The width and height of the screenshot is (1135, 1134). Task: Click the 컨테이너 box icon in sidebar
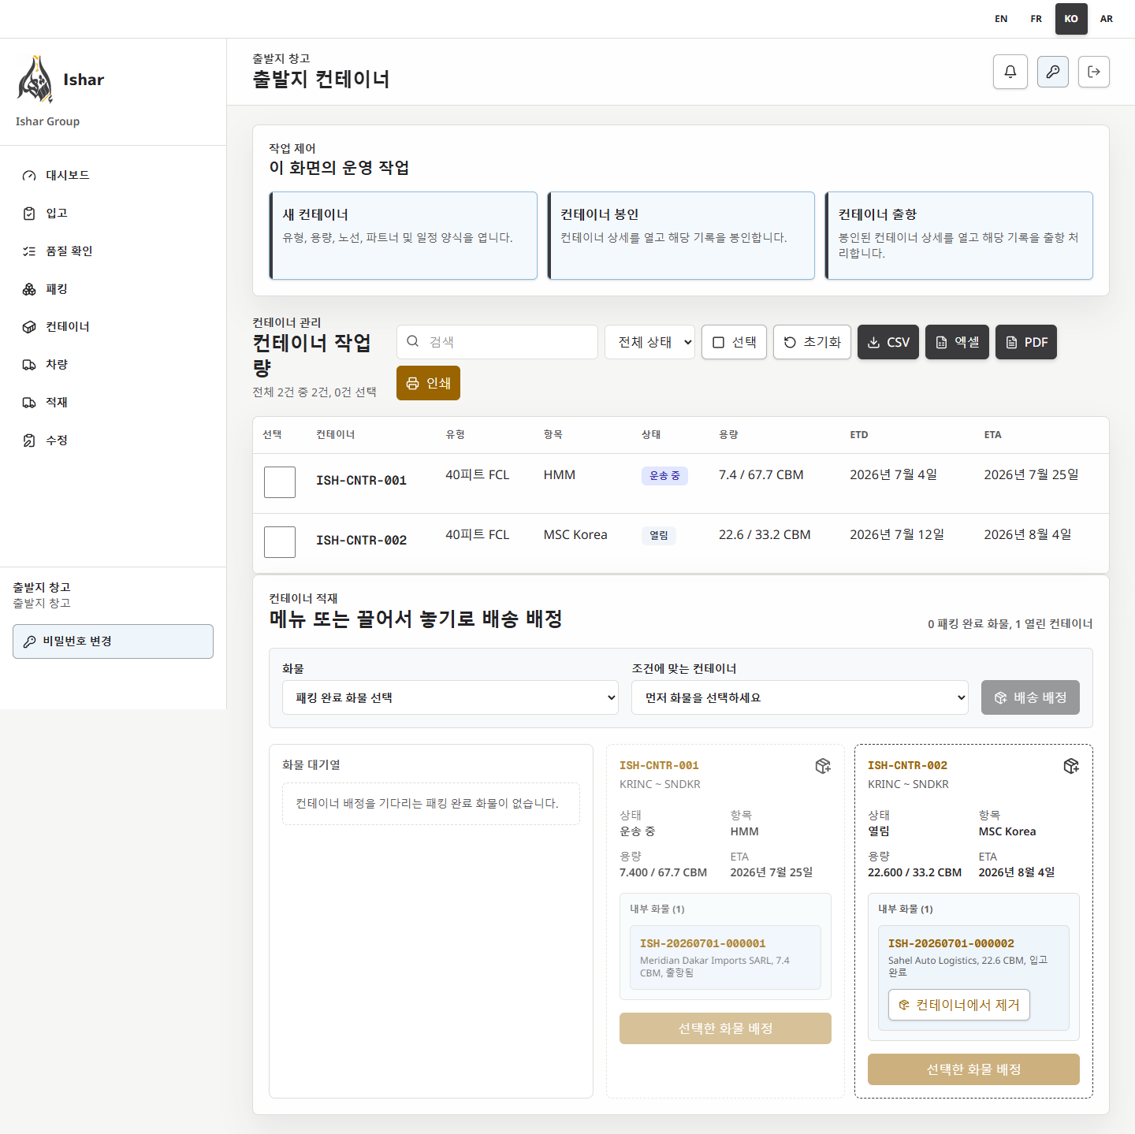[x=29, y=327]
